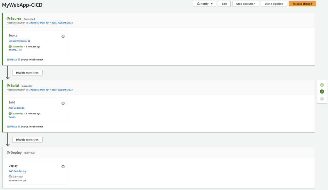Click the 'Source: Initial commit' text under the Source card

pyautogui.click(x=32, y=60)
